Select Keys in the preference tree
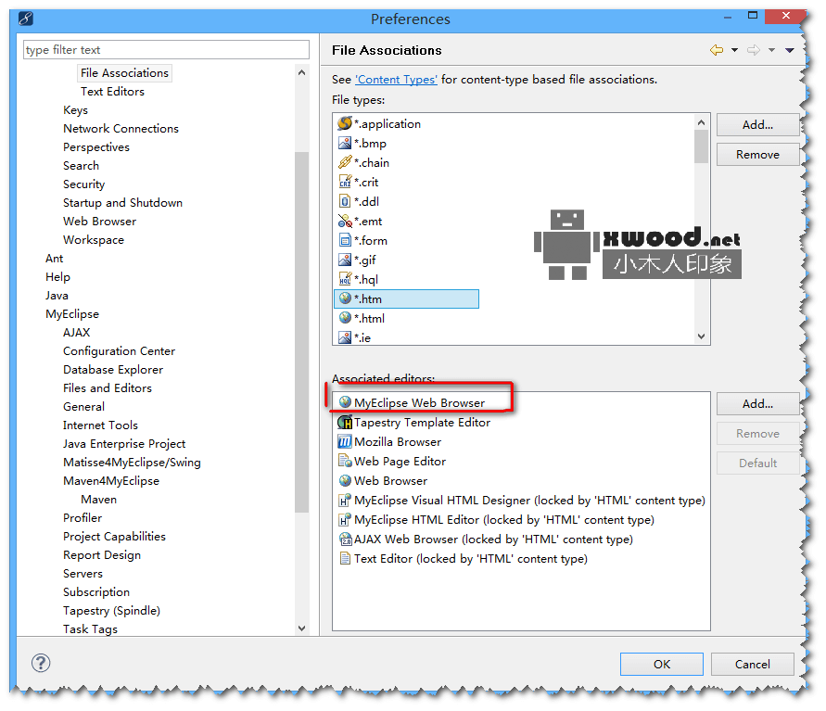 coord(75,110)
